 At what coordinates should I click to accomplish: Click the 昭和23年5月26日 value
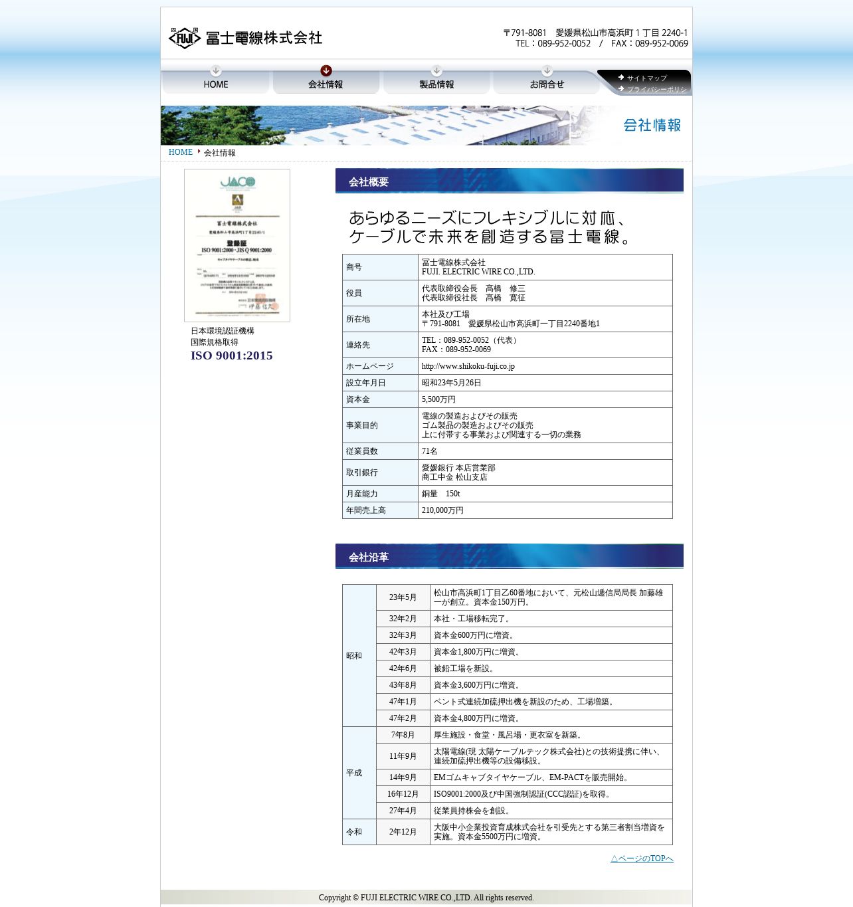pos(452,383)
